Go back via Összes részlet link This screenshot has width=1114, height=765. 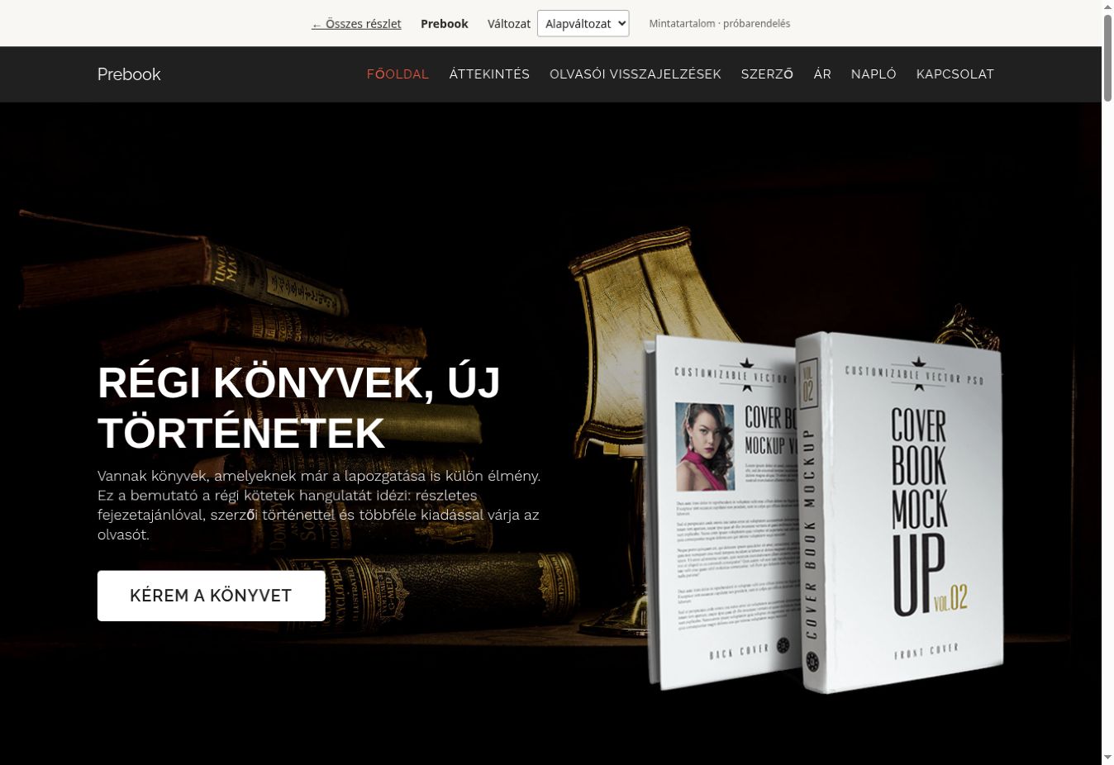tap(356, 24)
